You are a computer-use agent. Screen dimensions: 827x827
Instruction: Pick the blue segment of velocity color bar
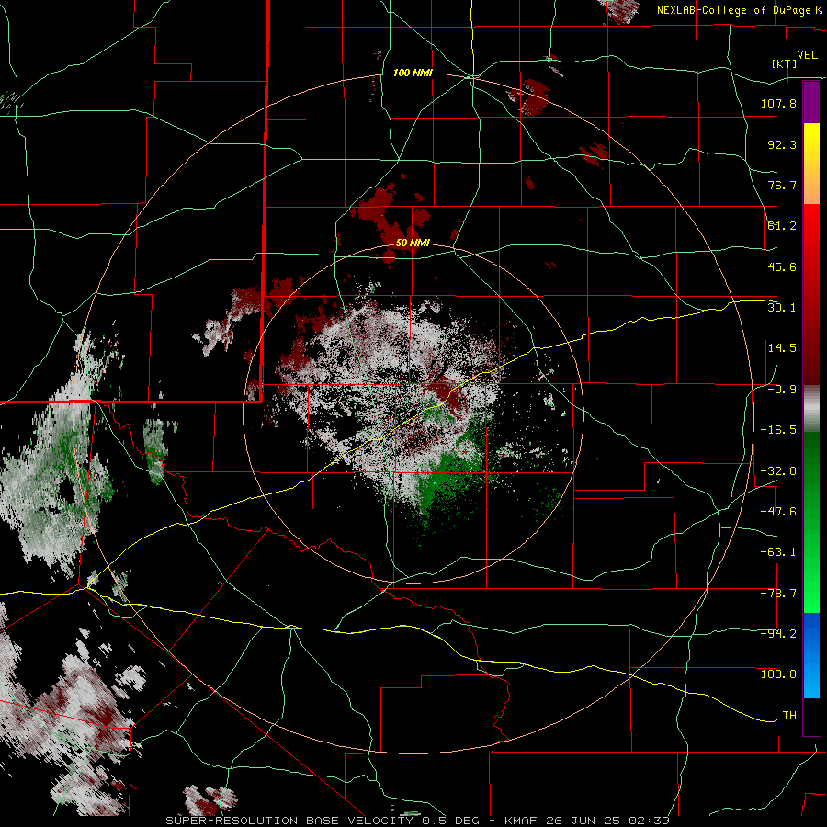[x=811, y=655]
